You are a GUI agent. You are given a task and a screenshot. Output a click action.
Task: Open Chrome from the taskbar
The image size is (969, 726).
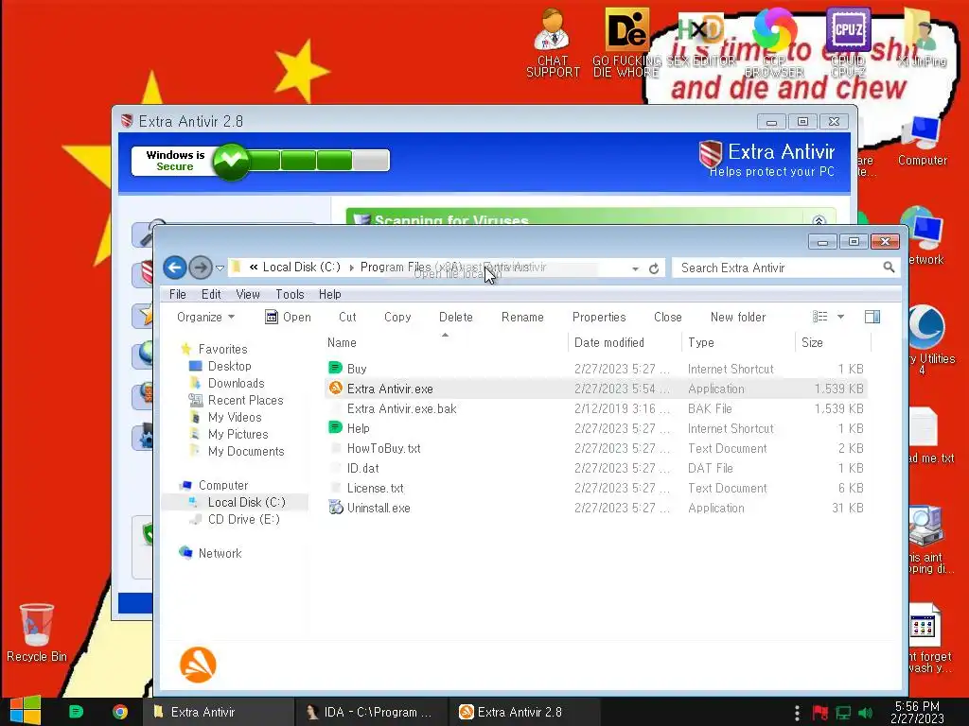pyautogui.click(x=120, y=712)
